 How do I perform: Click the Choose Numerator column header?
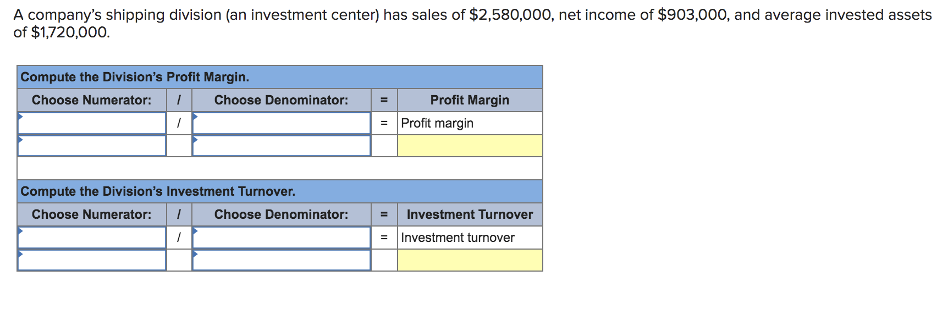pyautogui.click(x=91, y=100)
